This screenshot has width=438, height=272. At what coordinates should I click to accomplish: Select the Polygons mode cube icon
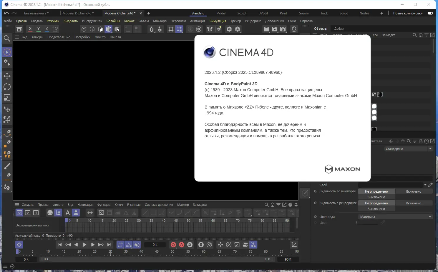click(100, 29)
